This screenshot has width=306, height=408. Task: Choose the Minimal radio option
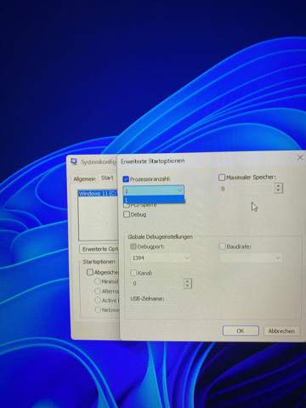tap(98, 281)
